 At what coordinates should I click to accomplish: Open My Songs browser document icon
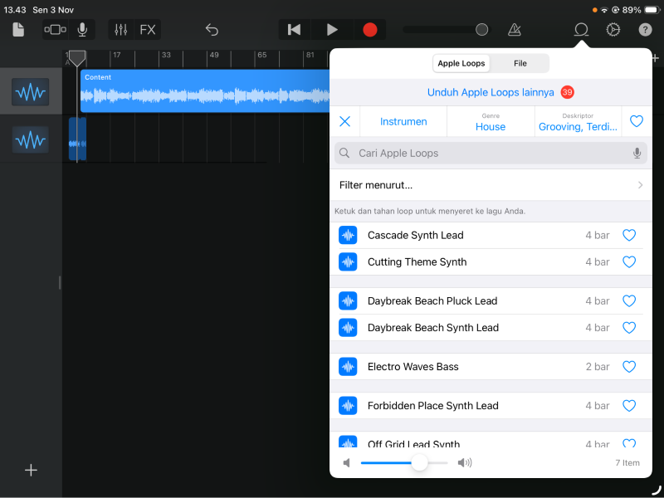point(18,30)
